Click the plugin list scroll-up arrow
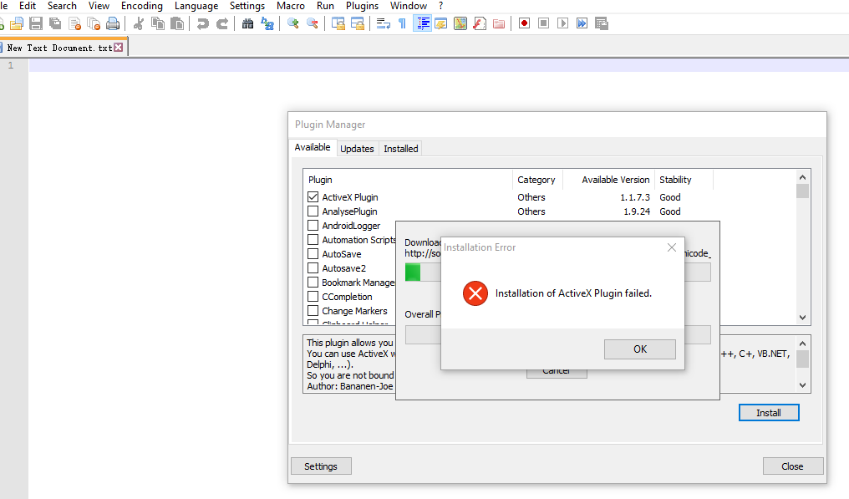The height and width of the screenshot is (499, 849). (802, 177)
